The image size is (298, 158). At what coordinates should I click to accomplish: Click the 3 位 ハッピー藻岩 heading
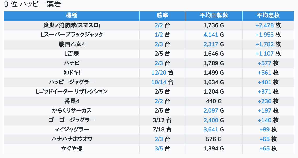(33, 4)
